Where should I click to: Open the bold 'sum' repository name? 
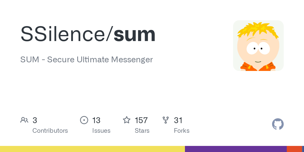(134, 34)
